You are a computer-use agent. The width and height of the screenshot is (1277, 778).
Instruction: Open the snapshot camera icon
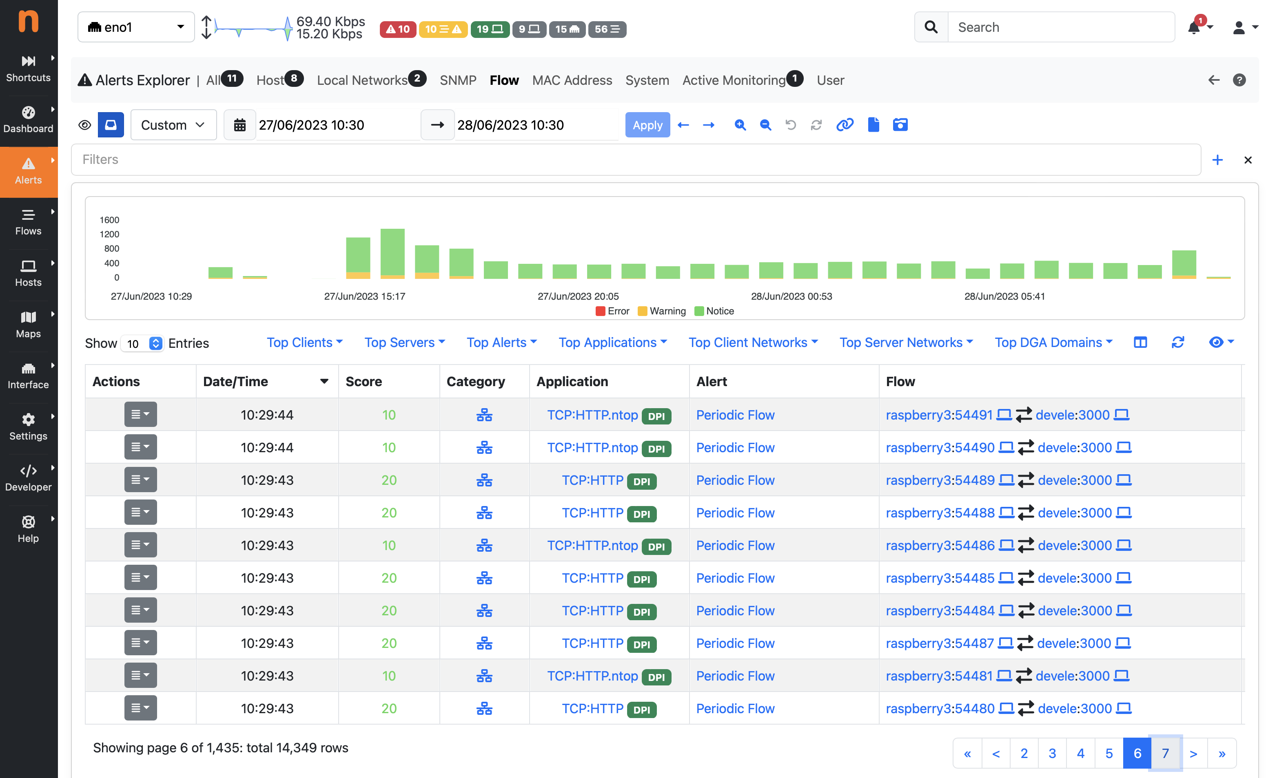pyautogui.click(x=900, y=125)
